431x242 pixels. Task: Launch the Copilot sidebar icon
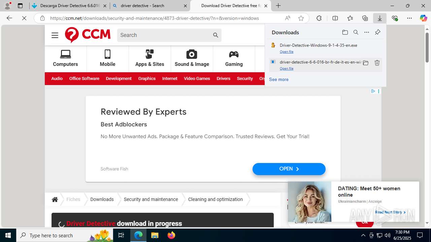(423, 18)
